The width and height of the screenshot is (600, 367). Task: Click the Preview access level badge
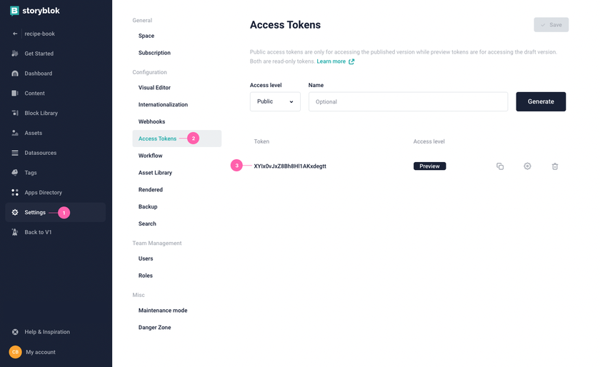pyautogui.click(x=429, y=166)
